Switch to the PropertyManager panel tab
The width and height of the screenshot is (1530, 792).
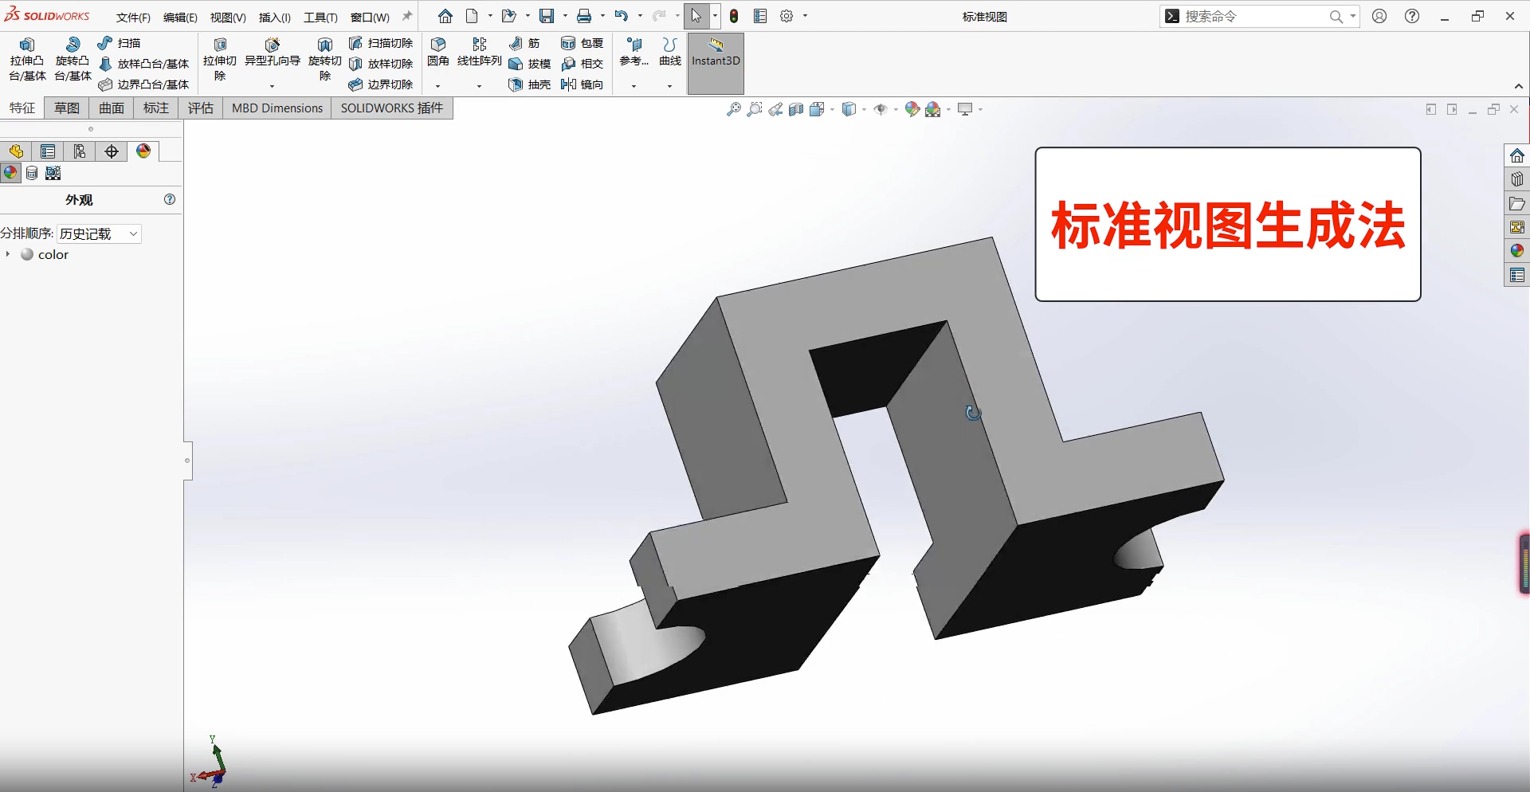(48, 151)
